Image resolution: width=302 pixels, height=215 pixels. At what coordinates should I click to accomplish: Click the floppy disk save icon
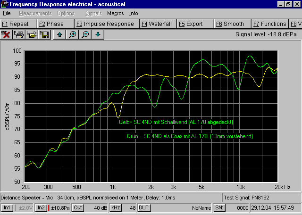pos(45,34)
